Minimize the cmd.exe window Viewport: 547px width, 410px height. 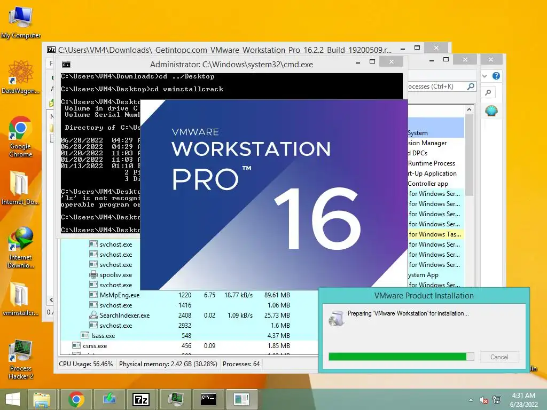point(357,62)
